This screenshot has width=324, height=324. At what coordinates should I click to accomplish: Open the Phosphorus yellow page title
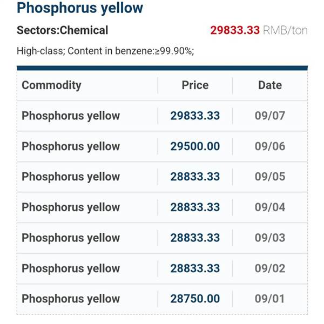(80, 8)
